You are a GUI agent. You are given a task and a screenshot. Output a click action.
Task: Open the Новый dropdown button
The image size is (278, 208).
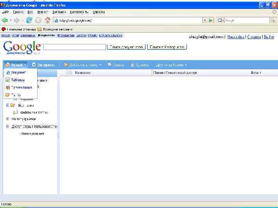point(16,65)
